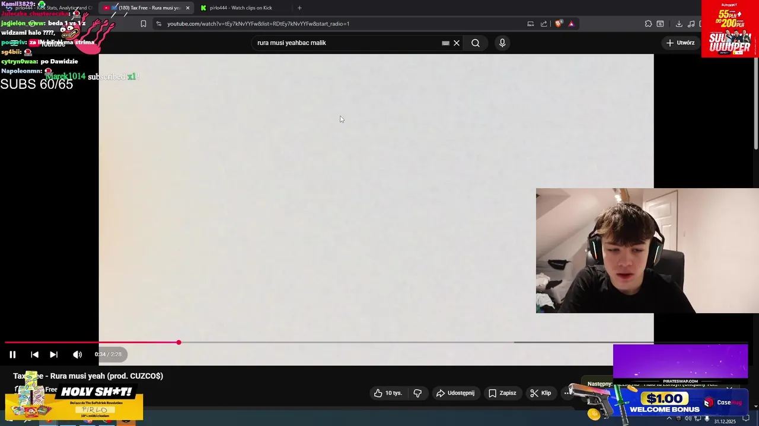
Task: Close the Tax Free YouTube tab
Action: pos(187,8)
